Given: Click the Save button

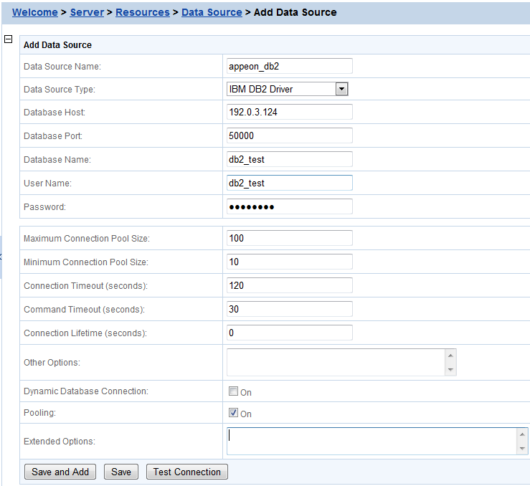Looking at the screenshot, I should pos(121,472).
